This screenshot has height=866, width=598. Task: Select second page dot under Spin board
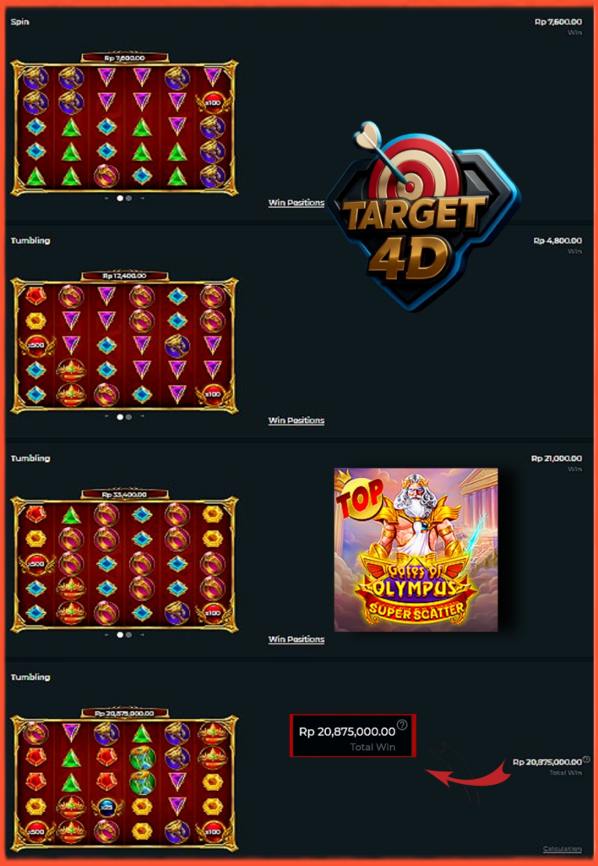128,198
